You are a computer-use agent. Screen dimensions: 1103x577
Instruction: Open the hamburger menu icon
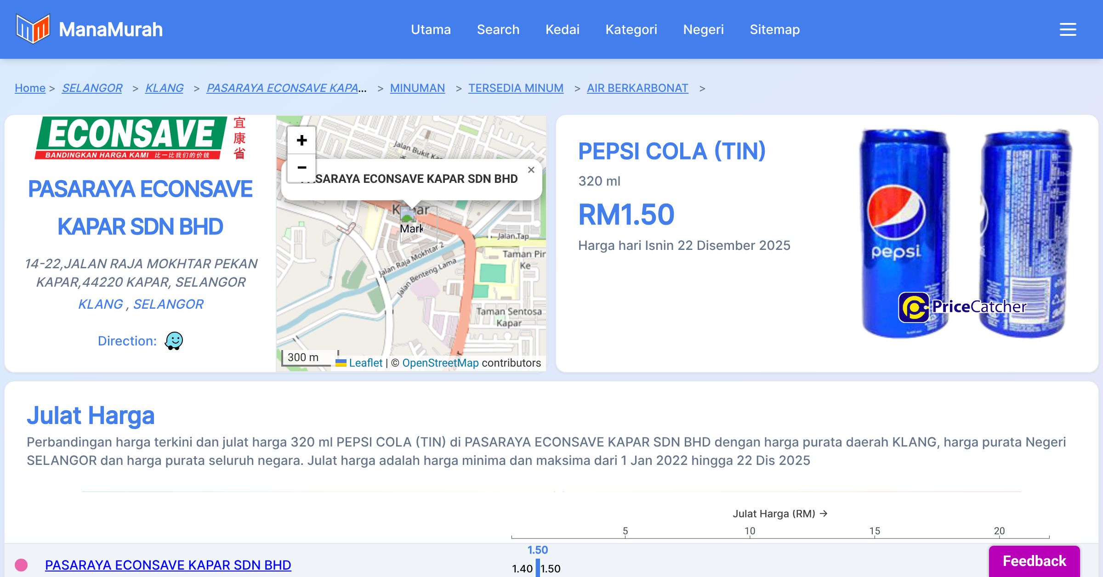1068,29
